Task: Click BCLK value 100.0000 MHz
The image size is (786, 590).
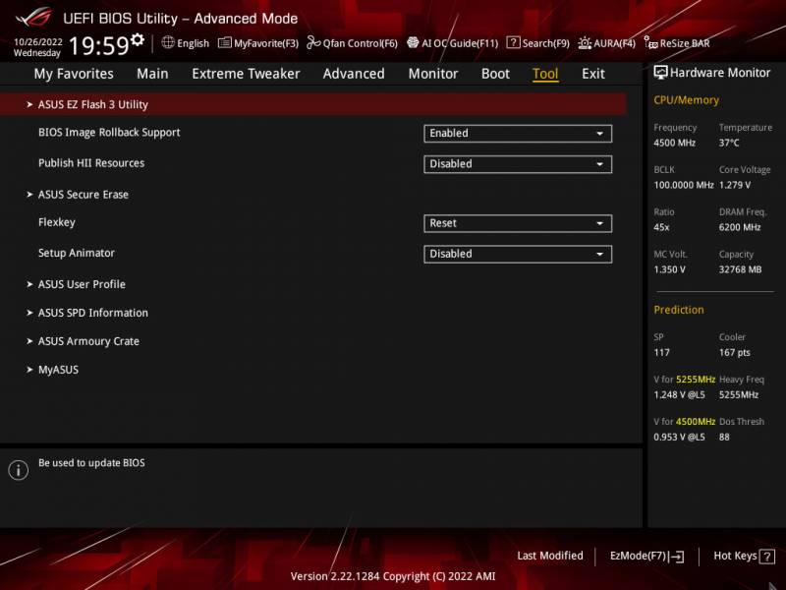Action: click(683, 185)
